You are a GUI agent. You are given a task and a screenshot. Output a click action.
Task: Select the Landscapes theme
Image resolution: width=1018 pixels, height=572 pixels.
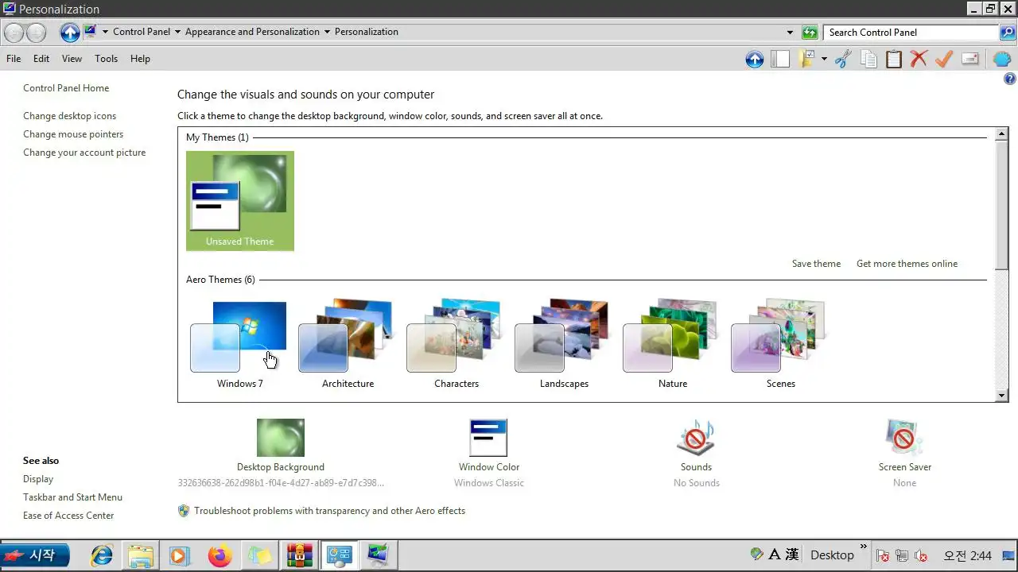point(564,343)
